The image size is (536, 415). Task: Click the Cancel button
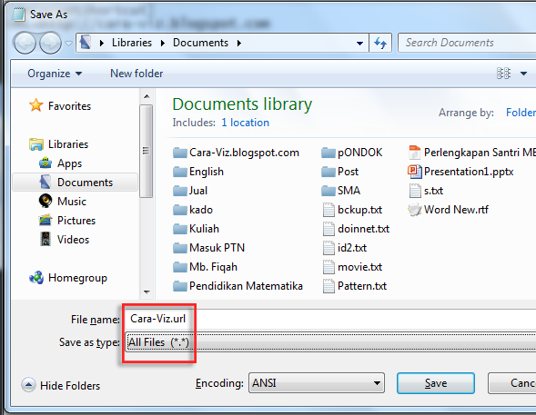point(511,383)
